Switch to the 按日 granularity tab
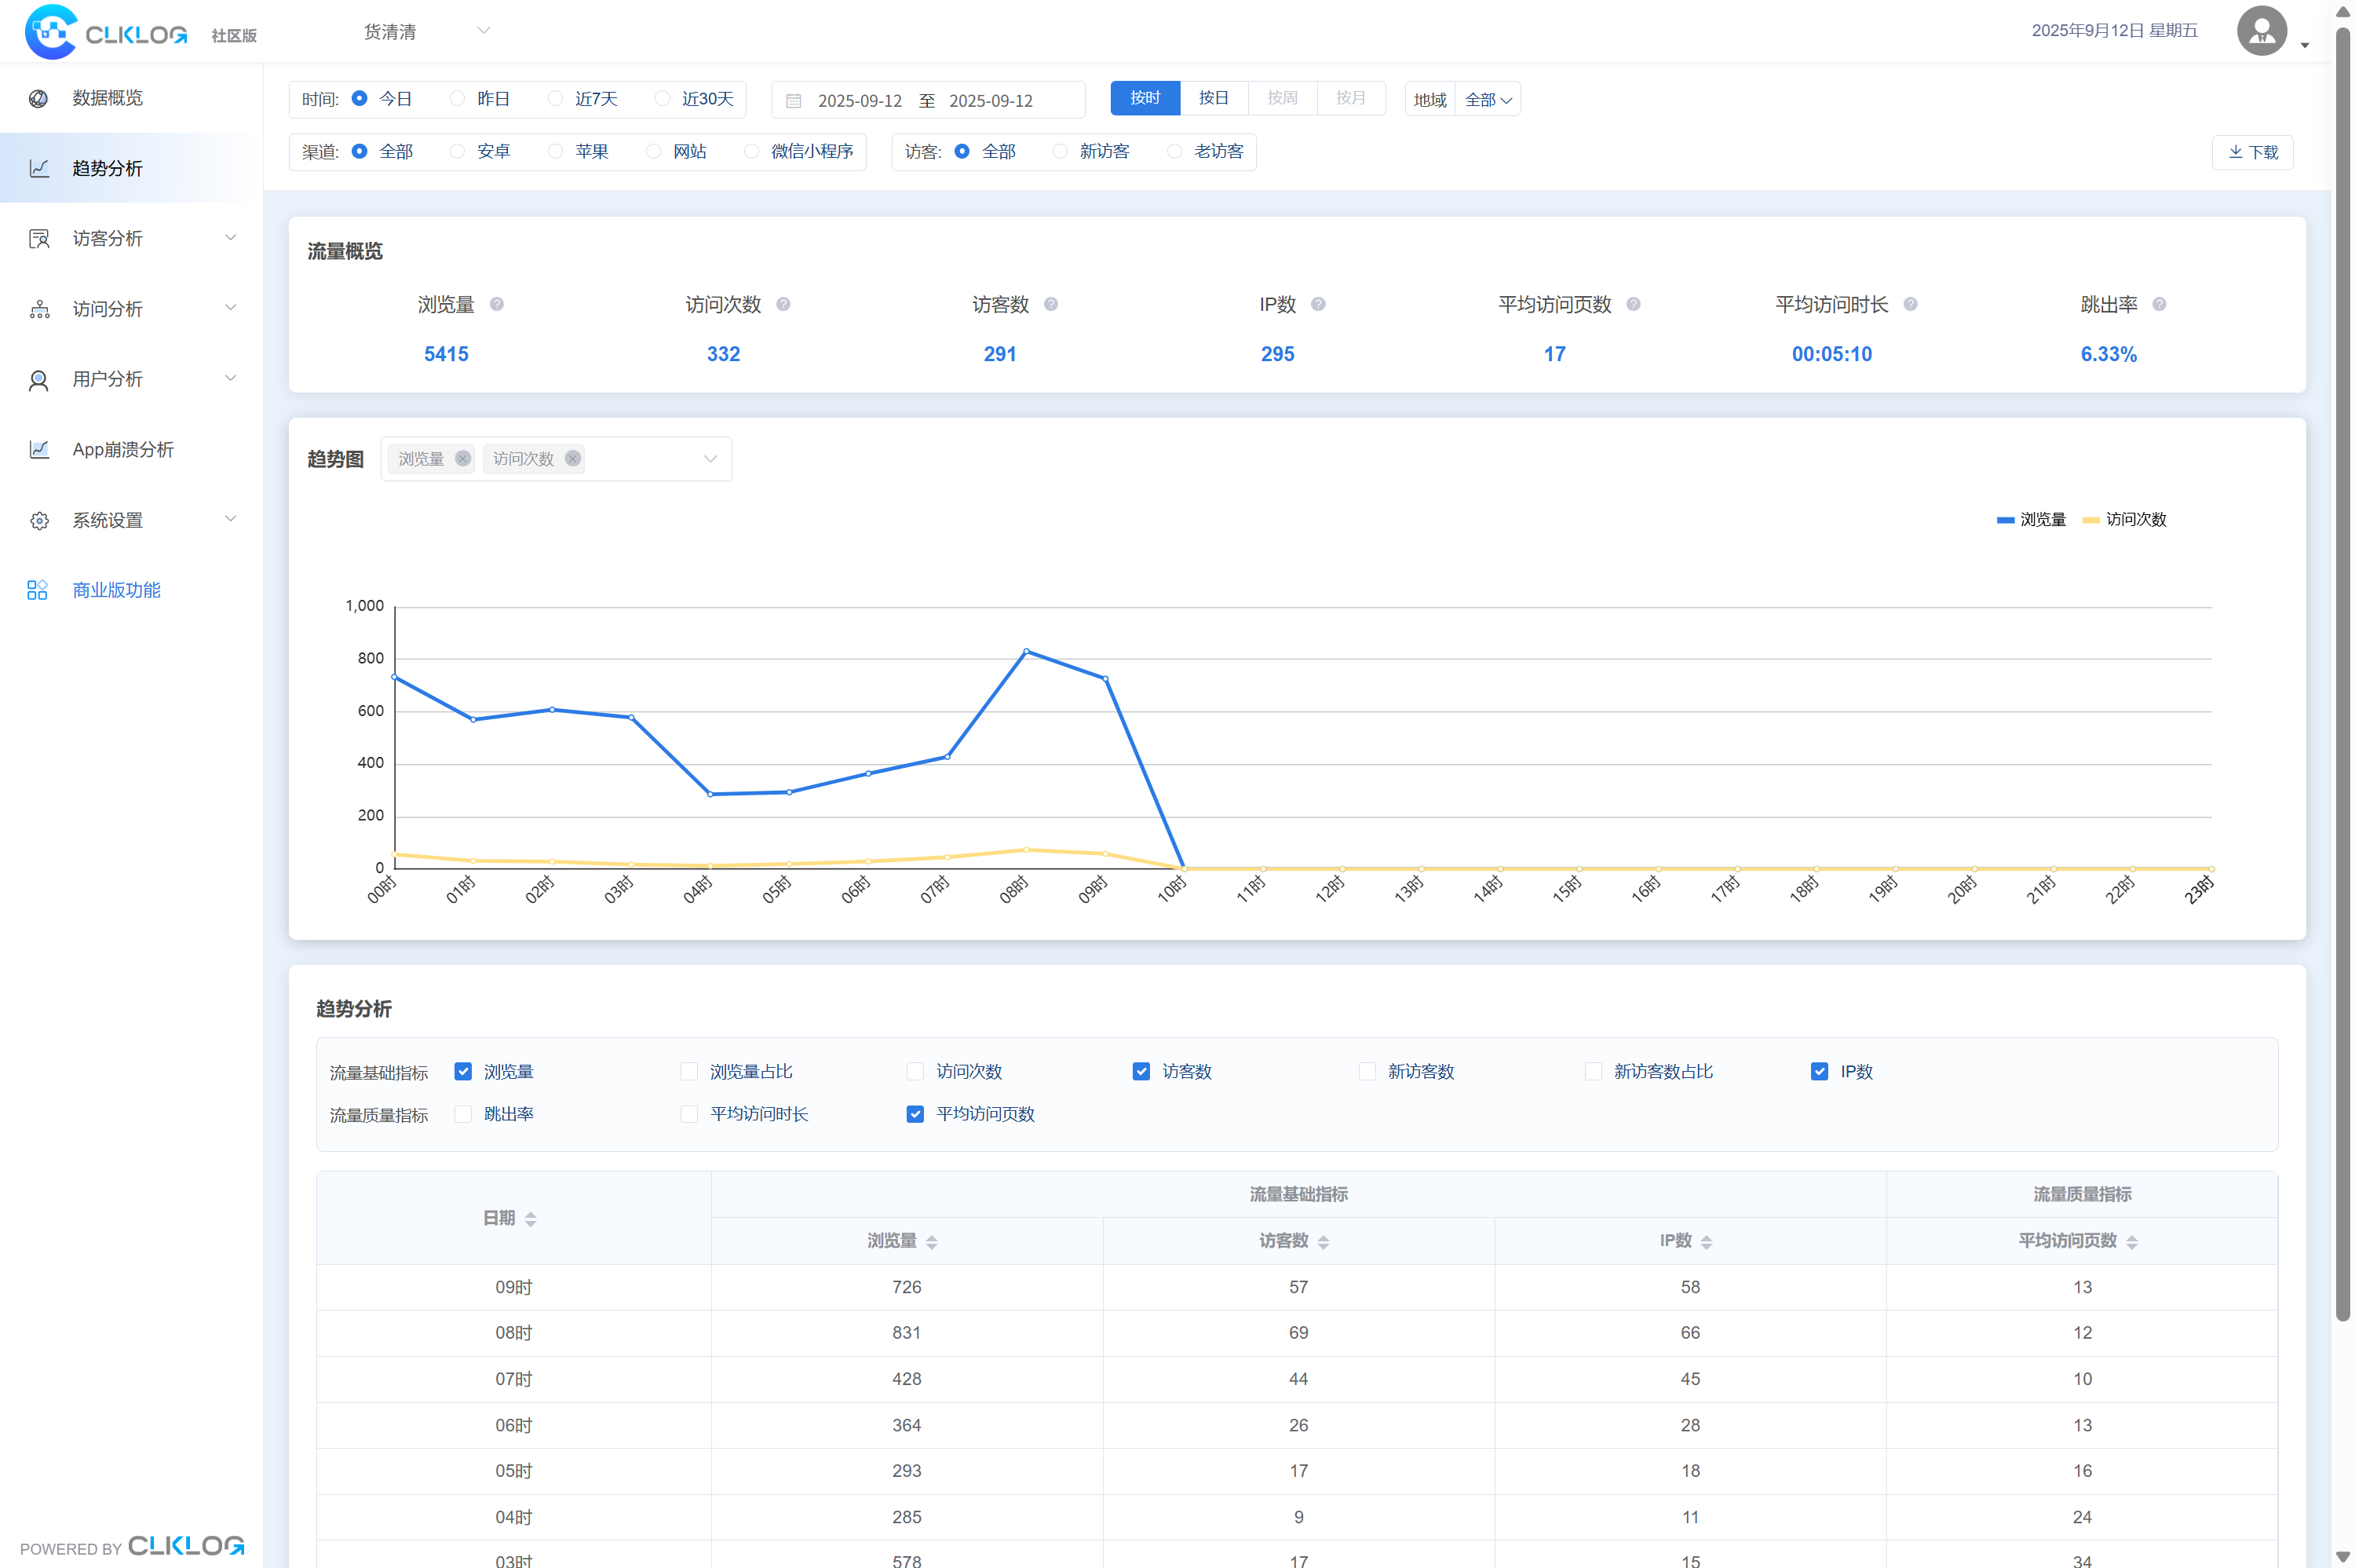Image resolution: width=2355 pixels, height=1568 pixels. pyautogui.click(x=1214, y=98)
